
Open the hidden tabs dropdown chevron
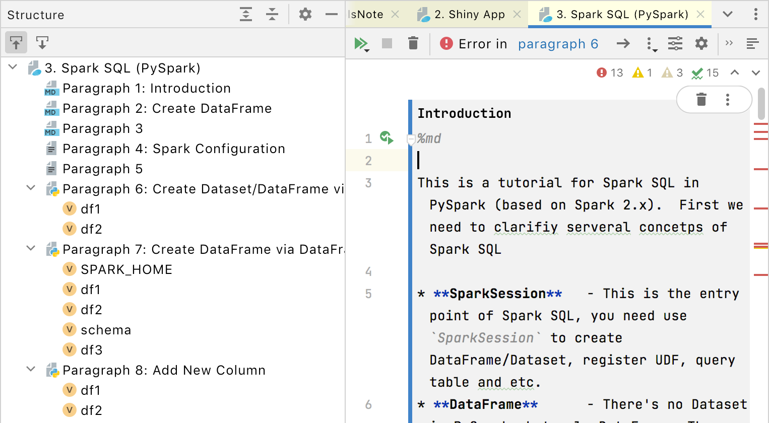coord(728,14)
